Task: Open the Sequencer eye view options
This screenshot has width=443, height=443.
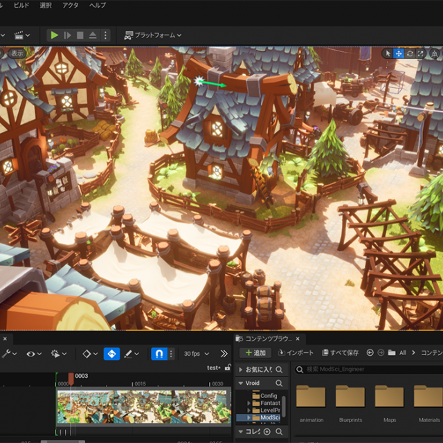Action: point(30,354)
